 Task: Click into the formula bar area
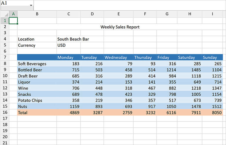point(129,5)
